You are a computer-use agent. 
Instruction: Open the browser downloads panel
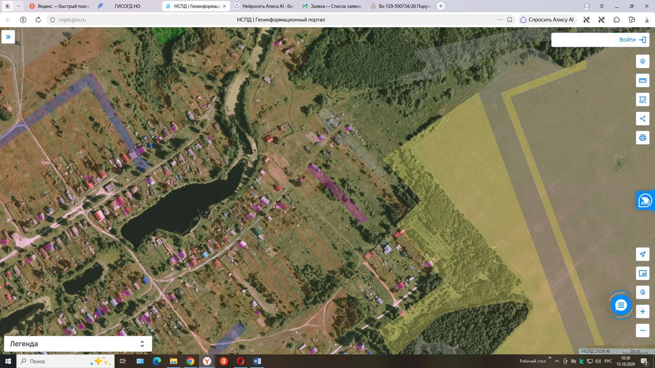tap(647, 20)
